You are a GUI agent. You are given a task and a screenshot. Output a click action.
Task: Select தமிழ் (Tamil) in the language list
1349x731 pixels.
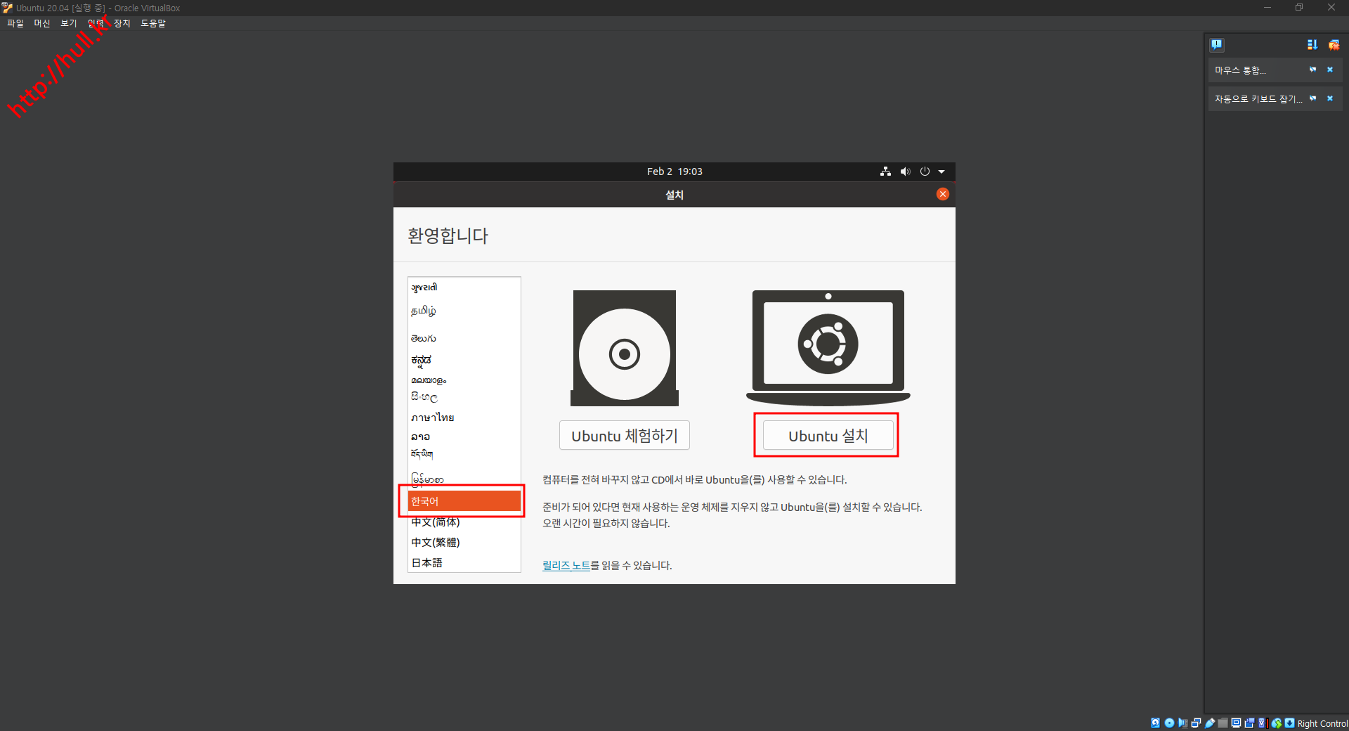click(464, 311)
